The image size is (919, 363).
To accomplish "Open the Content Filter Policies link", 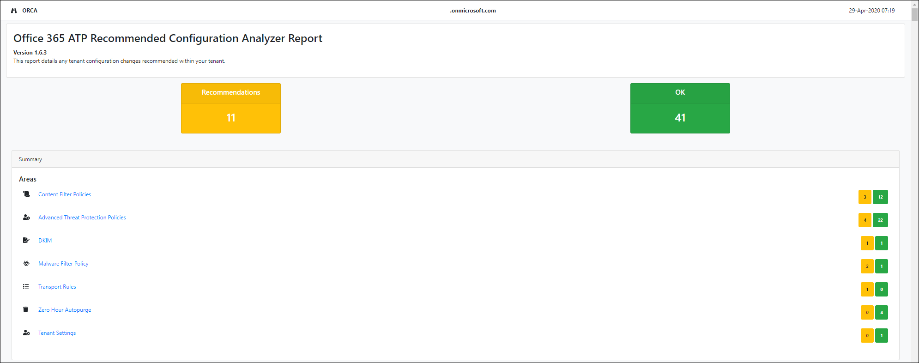I will coord(65,194).
